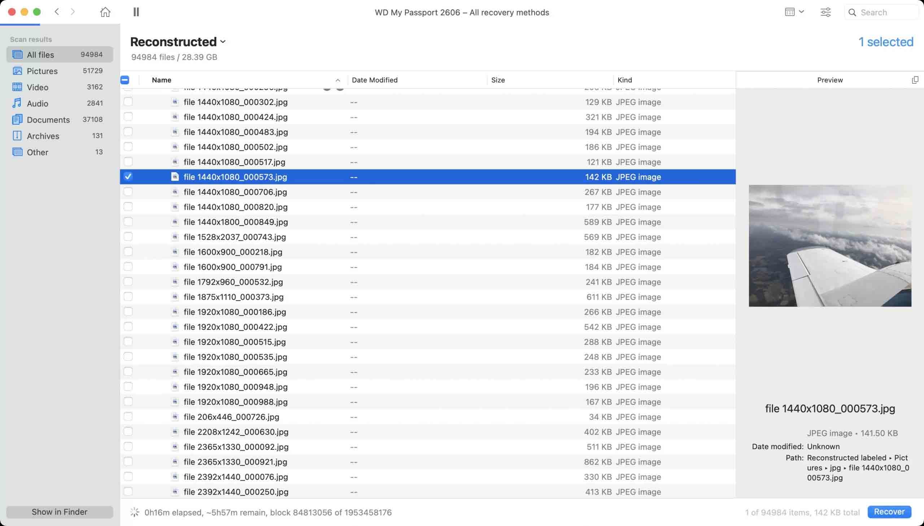Toggle the select-all header checkbox
Viewport: 924px width, 526px height.
[125, 80]
